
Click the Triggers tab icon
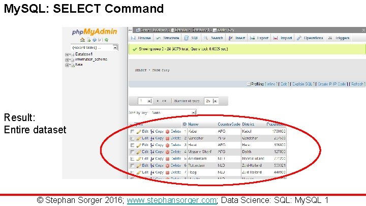[330, 38]
